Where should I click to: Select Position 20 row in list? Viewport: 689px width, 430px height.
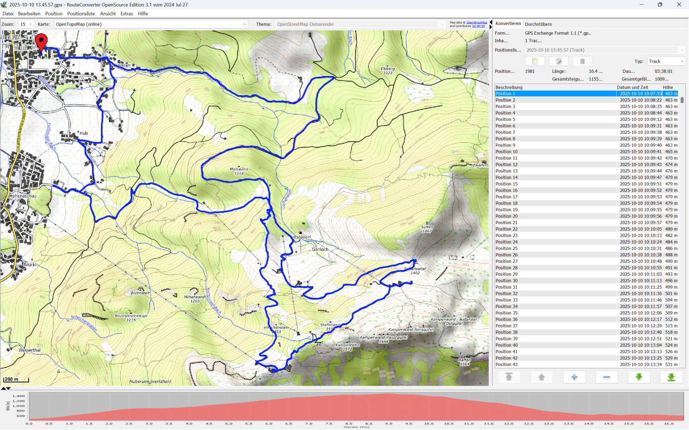[x=555, y=216]
